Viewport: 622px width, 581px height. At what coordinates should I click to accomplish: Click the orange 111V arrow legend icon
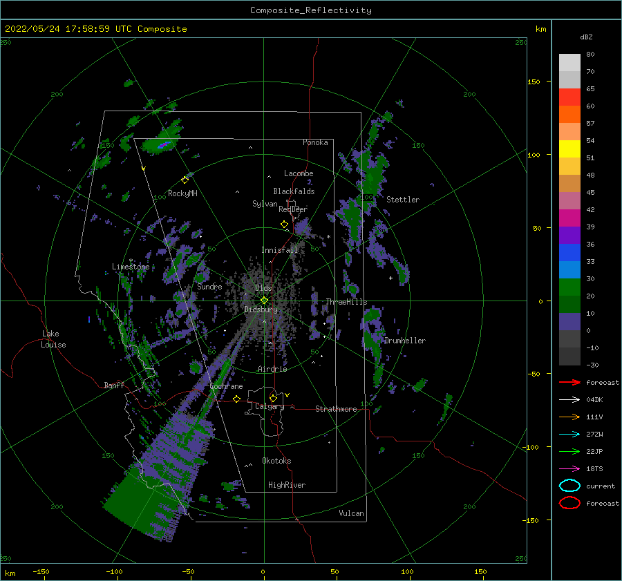(x=569, y=417)
